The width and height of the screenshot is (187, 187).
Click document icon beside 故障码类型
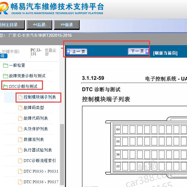20,108
